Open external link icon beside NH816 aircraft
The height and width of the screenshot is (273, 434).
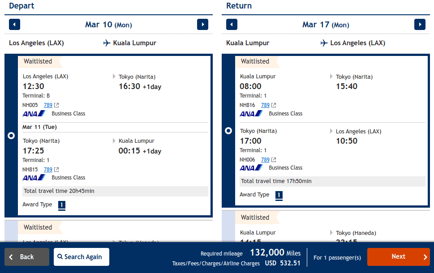click(x=274, y=106)
